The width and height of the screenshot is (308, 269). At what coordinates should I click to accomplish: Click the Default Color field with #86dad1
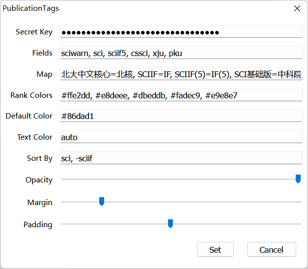coord(181,116)
